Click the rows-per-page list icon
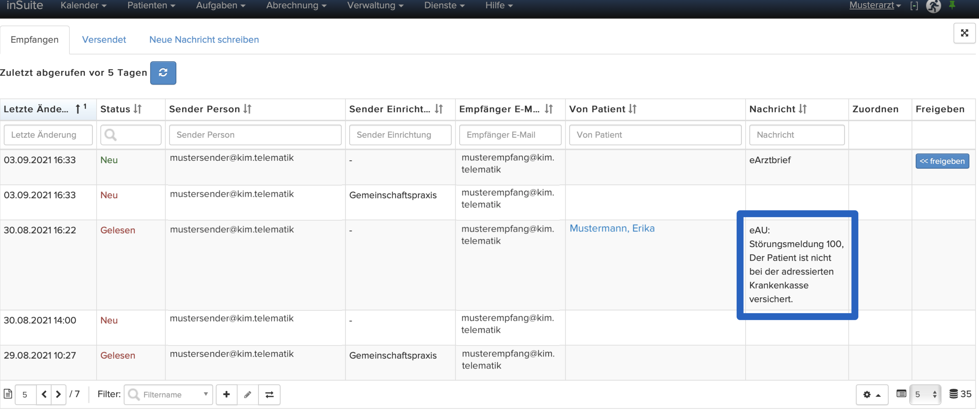The width and height of the screenshot is (979, 413). [901, 394]
